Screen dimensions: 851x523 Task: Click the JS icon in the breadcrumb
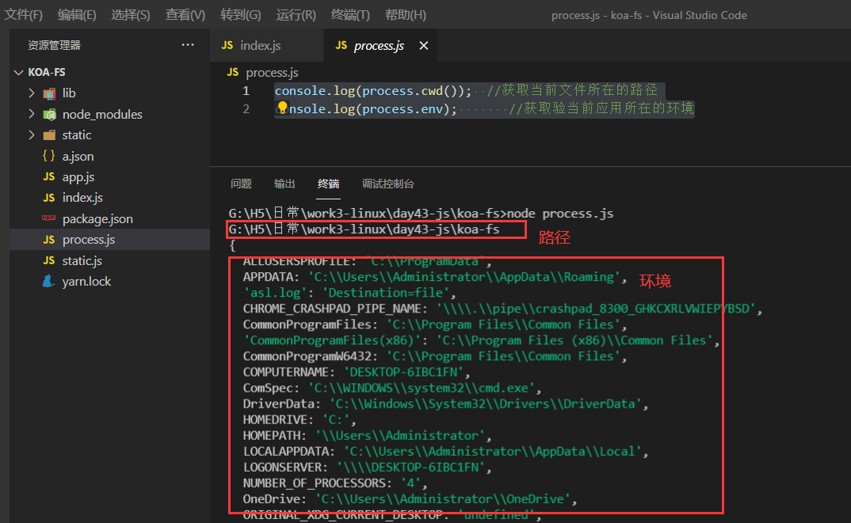point(233,72)
